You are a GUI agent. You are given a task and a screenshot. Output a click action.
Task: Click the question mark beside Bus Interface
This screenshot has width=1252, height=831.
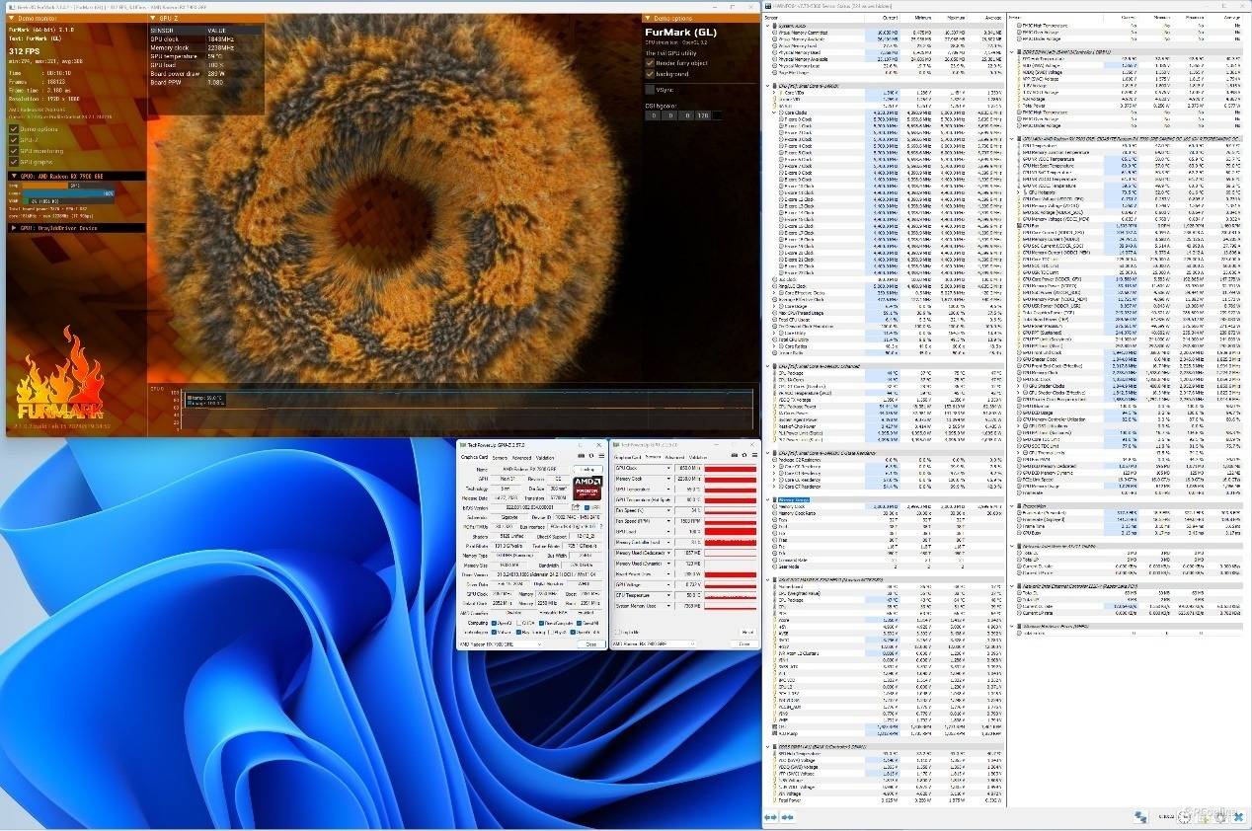pos(601,527)
